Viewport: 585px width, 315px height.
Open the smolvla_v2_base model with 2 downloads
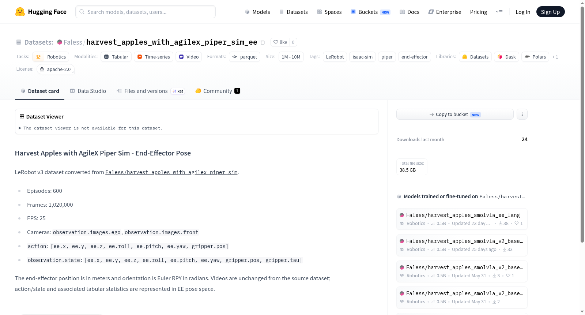point(462,297)
